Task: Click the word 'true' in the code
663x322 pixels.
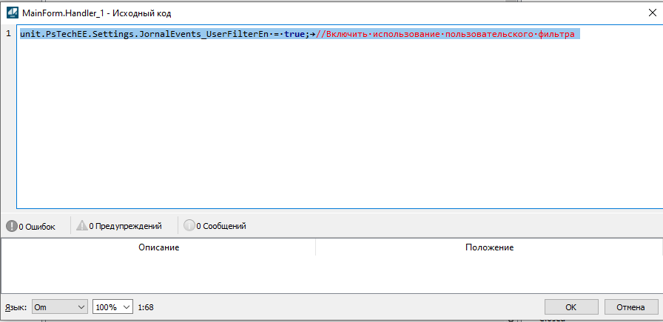Action: click(x=295, y=35)
